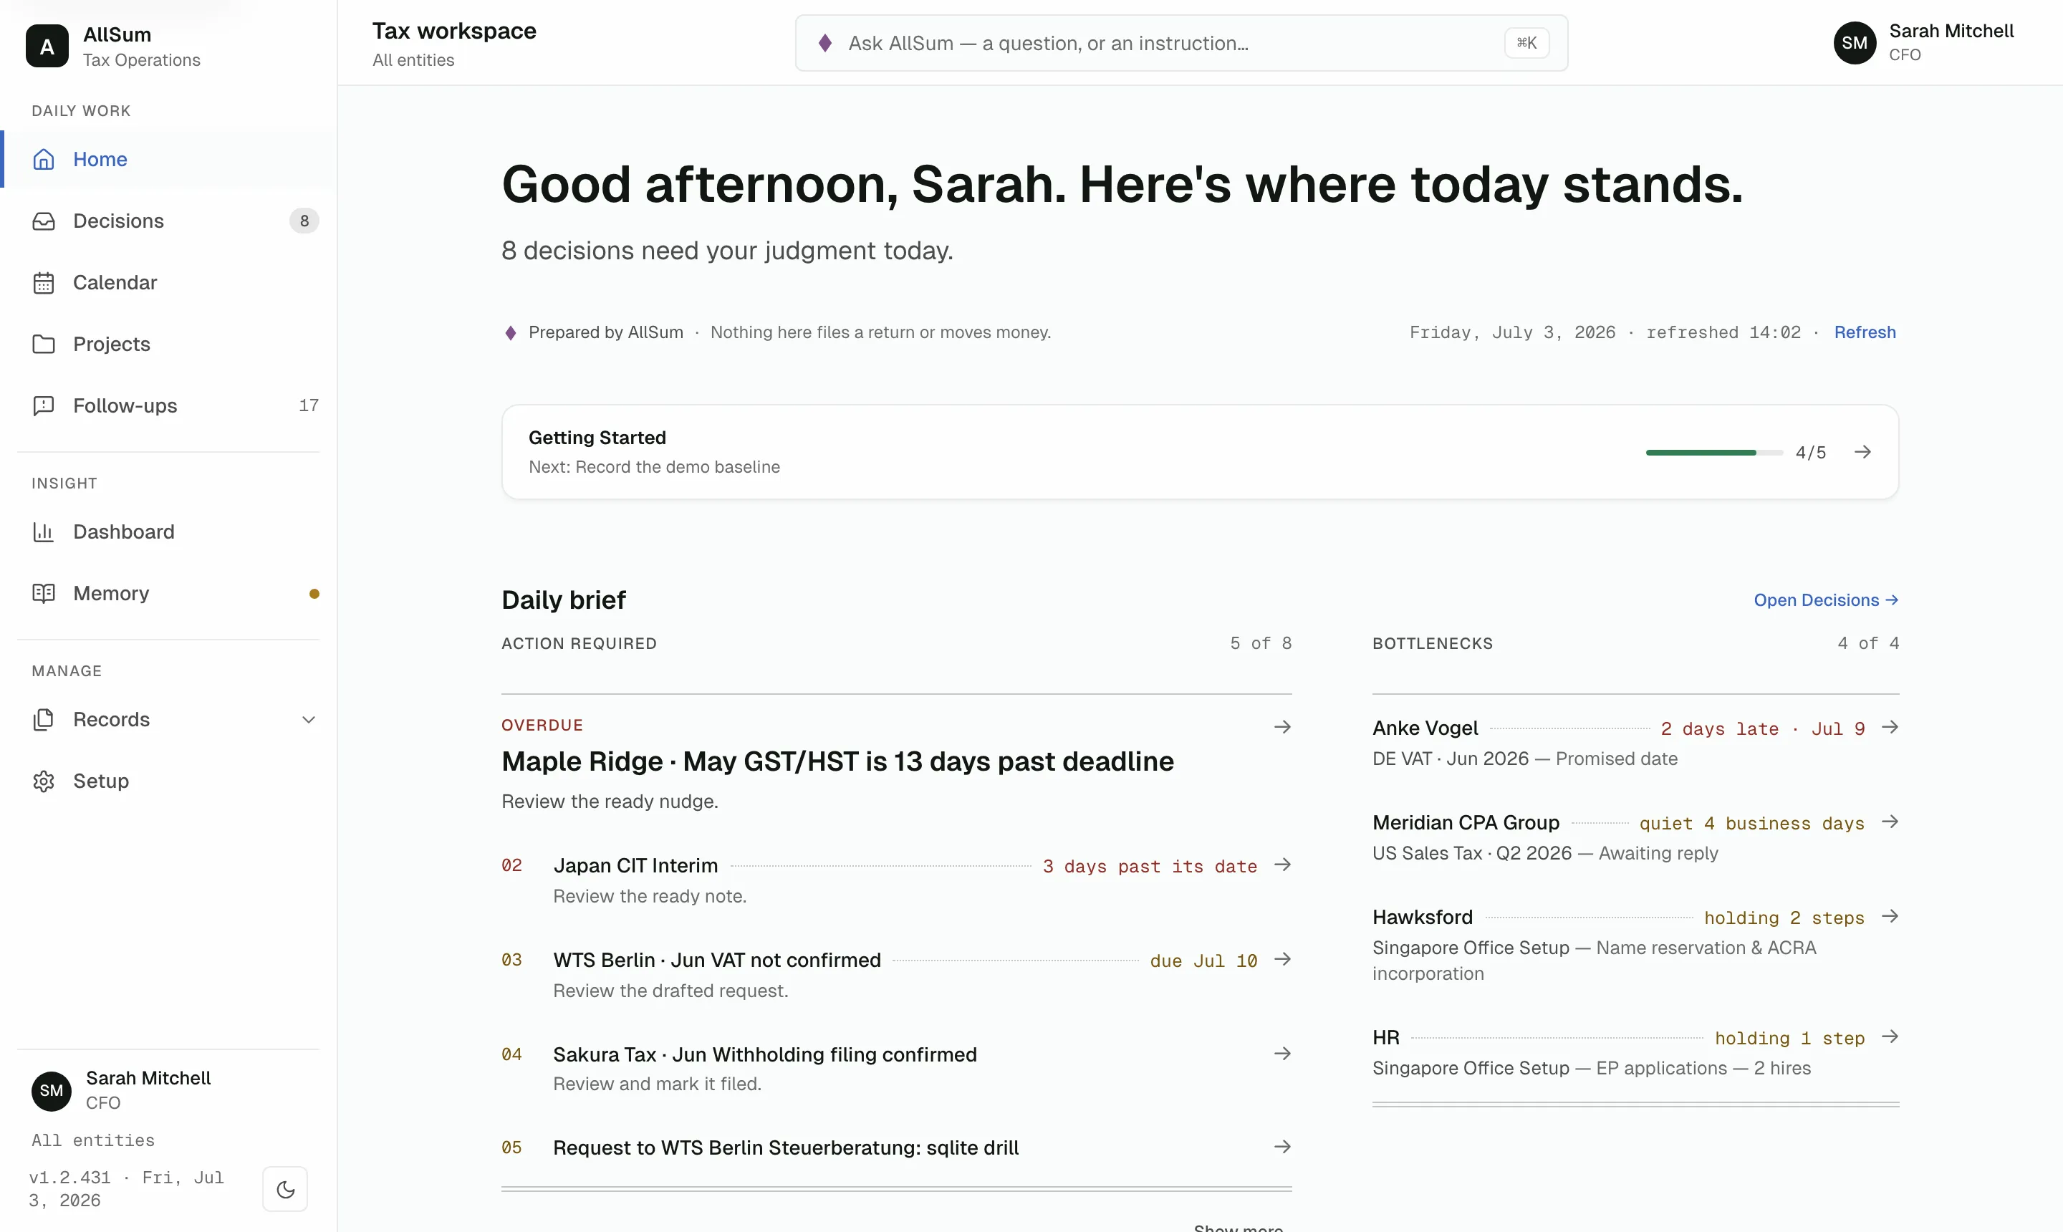This screenshot has width=2063, height=1232.
Task: Expand the Records chevron
Action: click(x=308, y=720)
